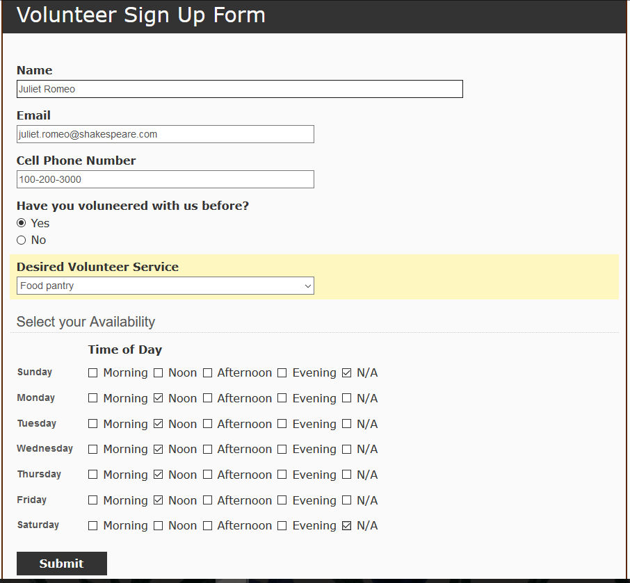Check Saturday Evening availability

point(282,526)
